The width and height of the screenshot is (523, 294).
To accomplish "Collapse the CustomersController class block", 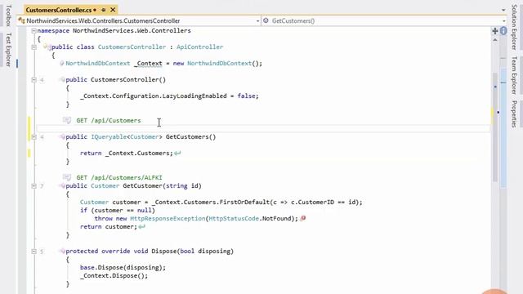I will [x=34, y=47].
